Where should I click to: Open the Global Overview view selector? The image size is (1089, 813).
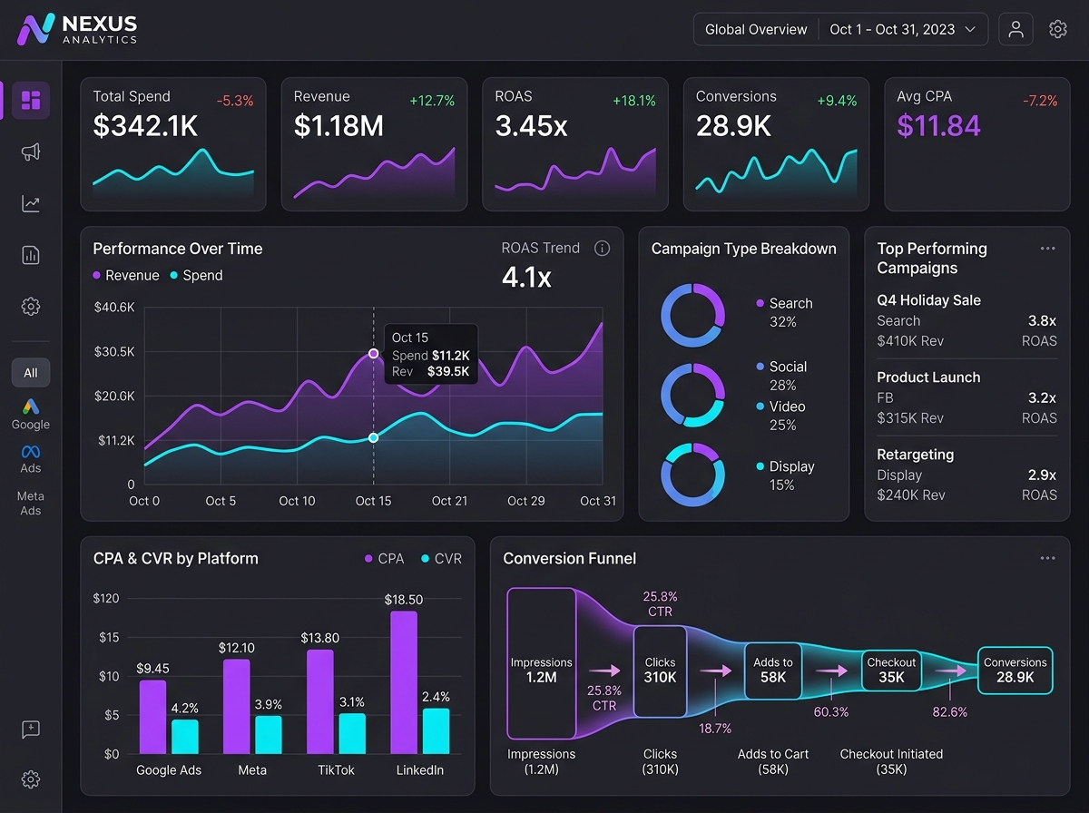756,29
